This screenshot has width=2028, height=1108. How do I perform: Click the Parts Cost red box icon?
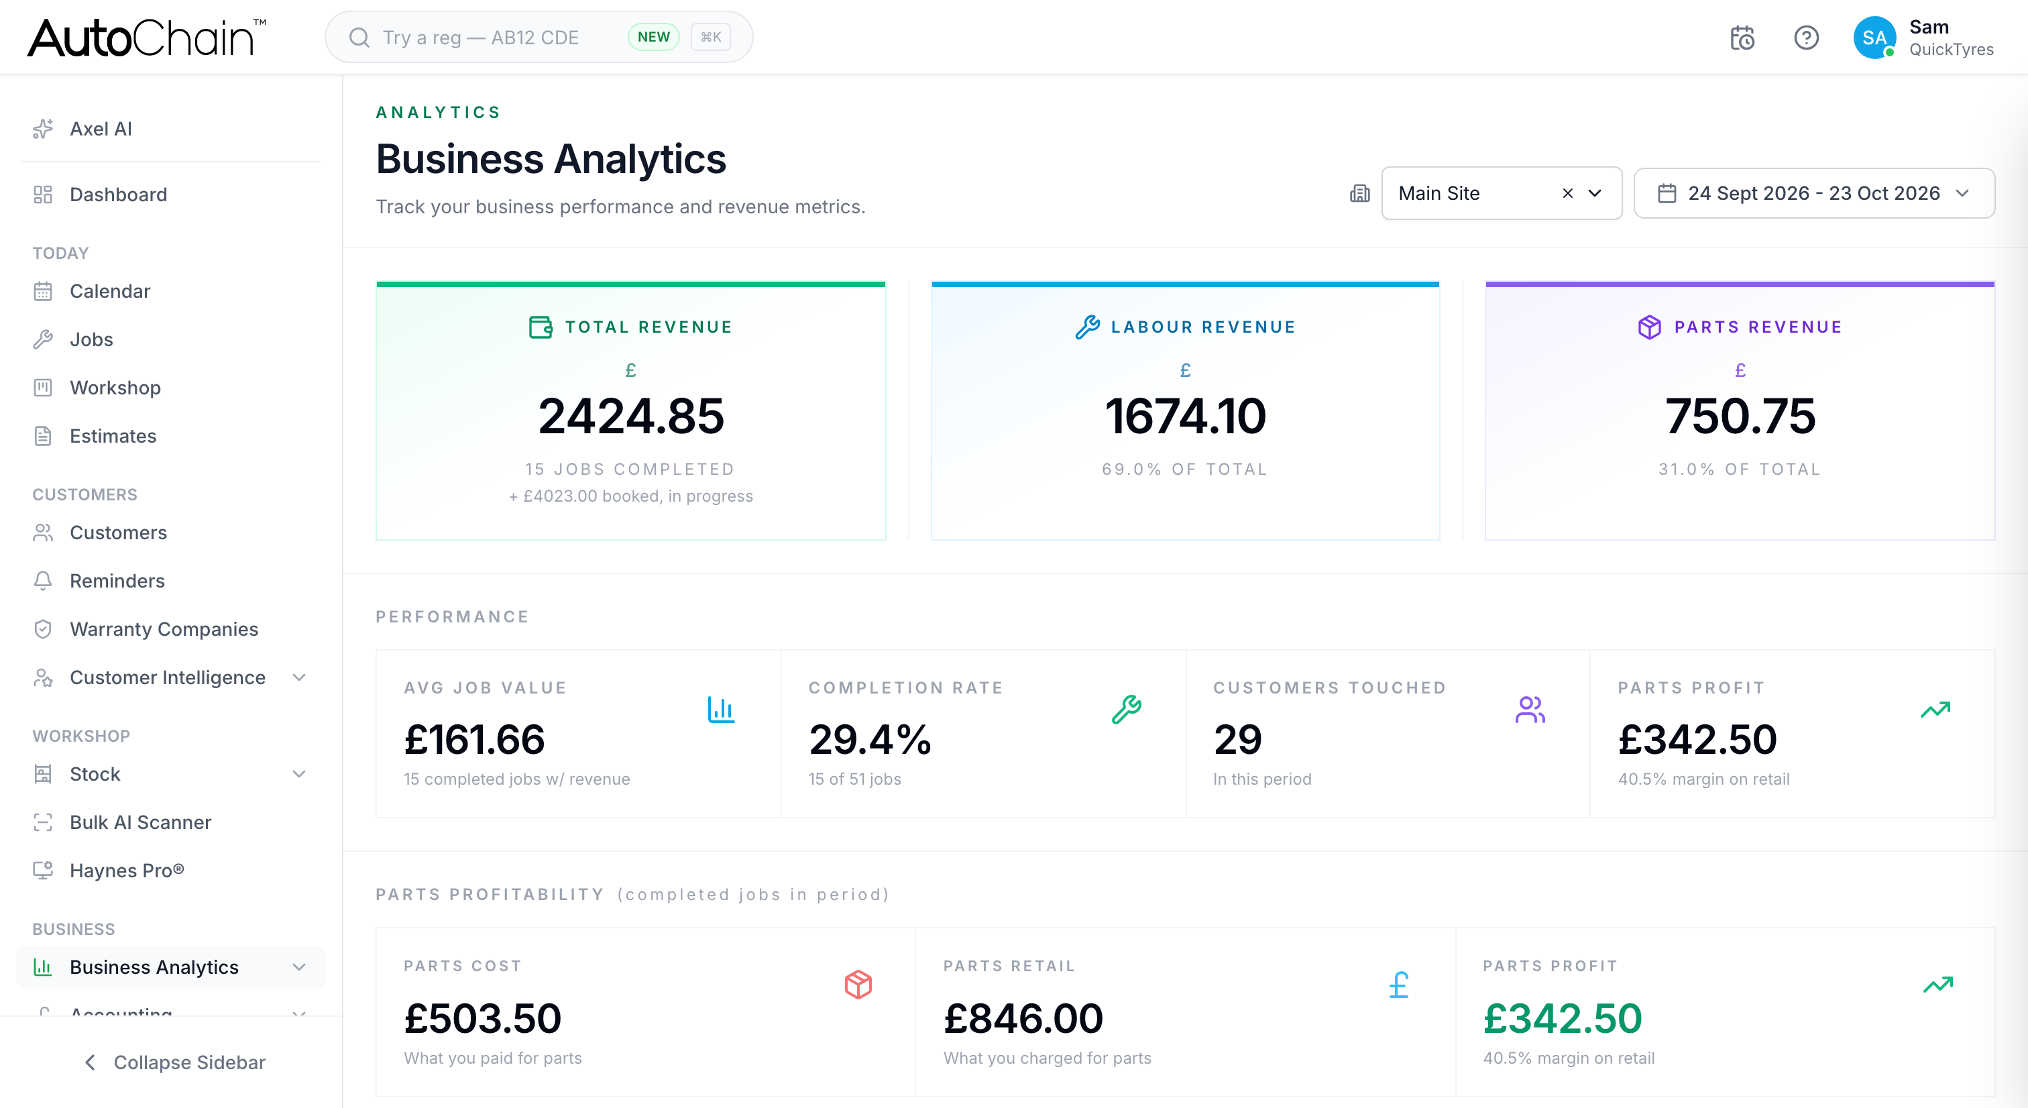point(858,985)
